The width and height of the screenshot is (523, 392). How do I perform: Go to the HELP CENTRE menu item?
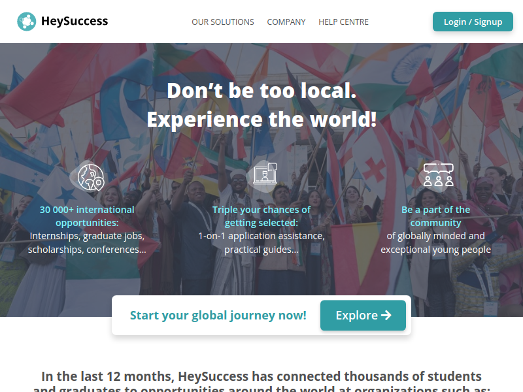click(344, 22)
